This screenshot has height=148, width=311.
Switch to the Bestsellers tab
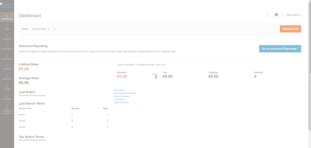tap(119, 90)
